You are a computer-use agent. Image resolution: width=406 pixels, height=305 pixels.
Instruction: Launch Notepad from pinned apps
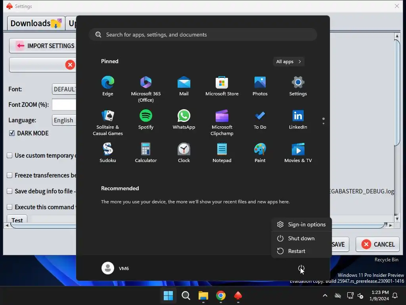pos(222,153)
